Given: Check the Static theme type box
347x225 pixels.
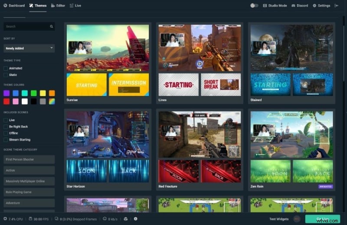Looking at the screenshot, I should pos(6,75).
